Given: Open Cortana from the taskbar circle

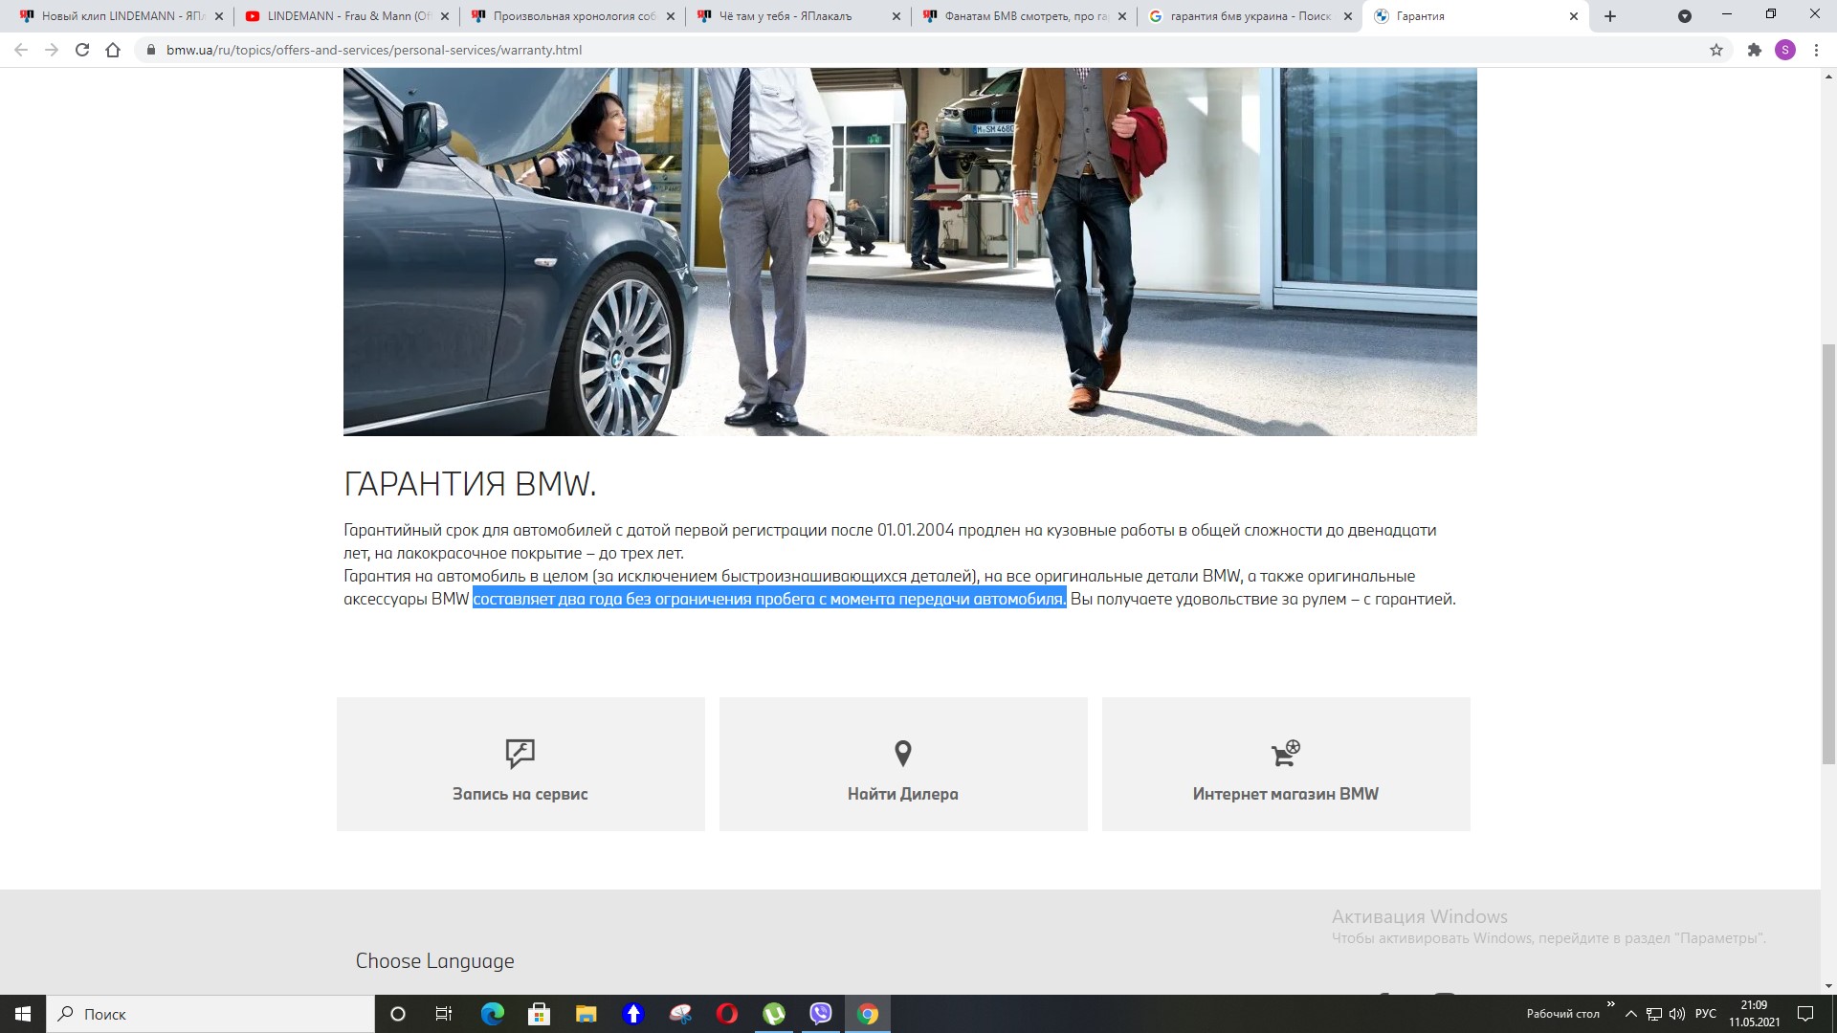Looking at the screenshot, I should coord(398,1014).
